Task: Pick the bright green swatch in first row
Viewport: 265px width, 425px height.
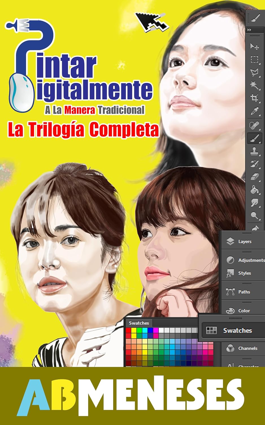Action: point(139,330)
